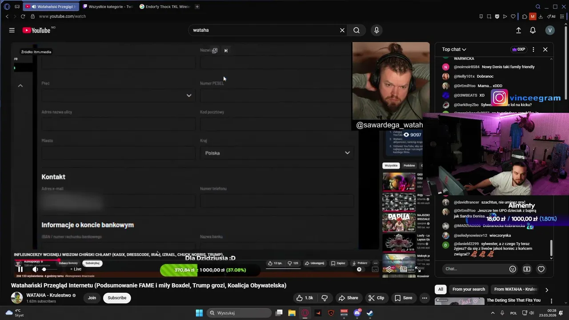
Task: Open the live chat more options menu
Action: 533,49
